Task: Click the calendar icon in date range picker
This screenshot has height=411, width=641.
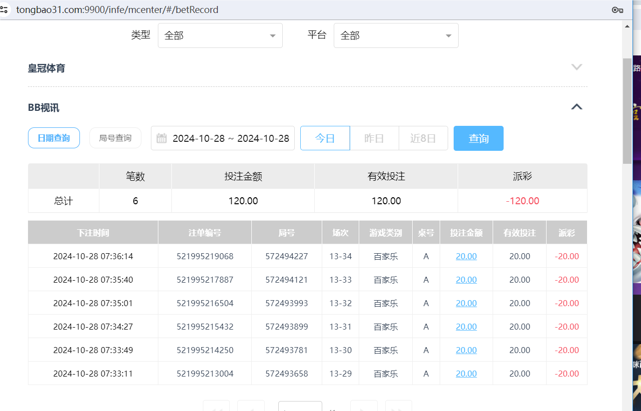Action: click(161, 138)
